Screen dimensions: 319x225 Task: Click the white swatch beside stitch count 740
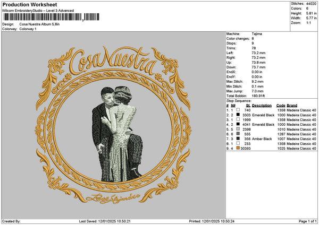tap(238, 110)
